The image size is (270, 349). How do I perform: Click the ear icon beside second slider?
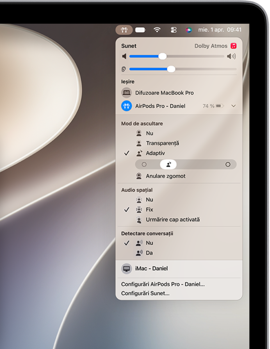[x=124, y=69]
